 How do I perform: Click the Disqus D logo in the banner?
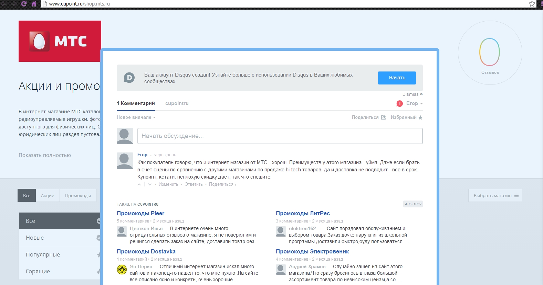[x=129, y=78]
